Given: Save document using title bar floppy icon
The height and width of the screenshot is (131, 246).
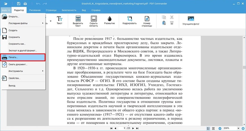Looking at the screenshot, I should (x=19, y=3).
